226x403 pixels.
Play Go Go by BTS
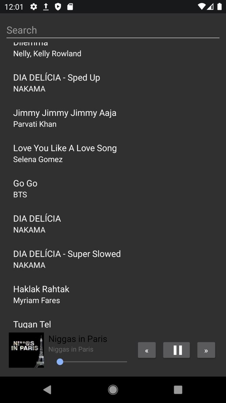[25, 188]
